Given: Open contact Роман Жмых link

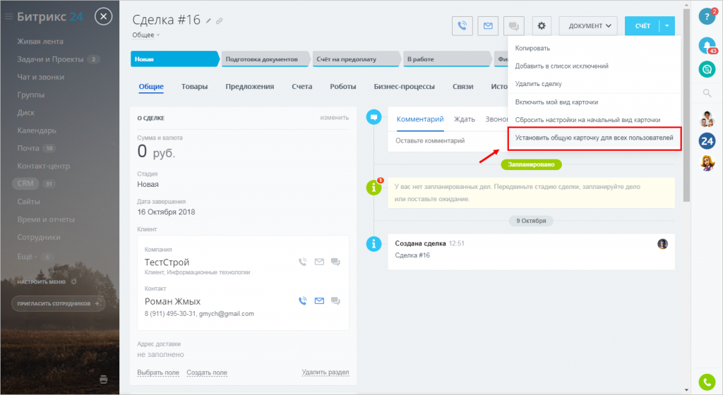Looking at the screenshot, I should [x=172, y=302].
